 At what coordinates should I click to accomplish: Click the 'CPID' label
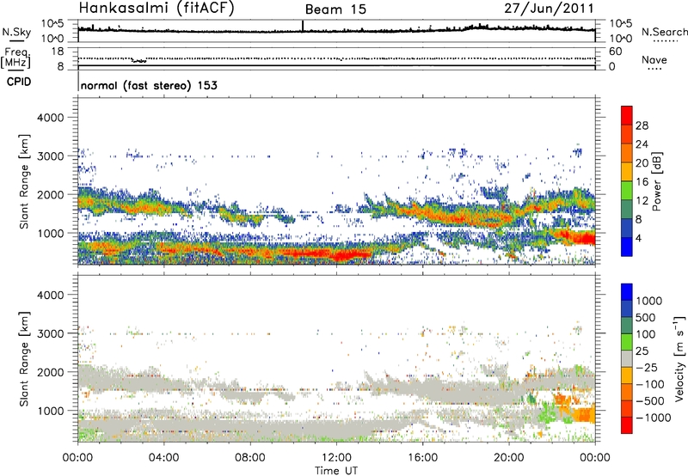point(19,82)
